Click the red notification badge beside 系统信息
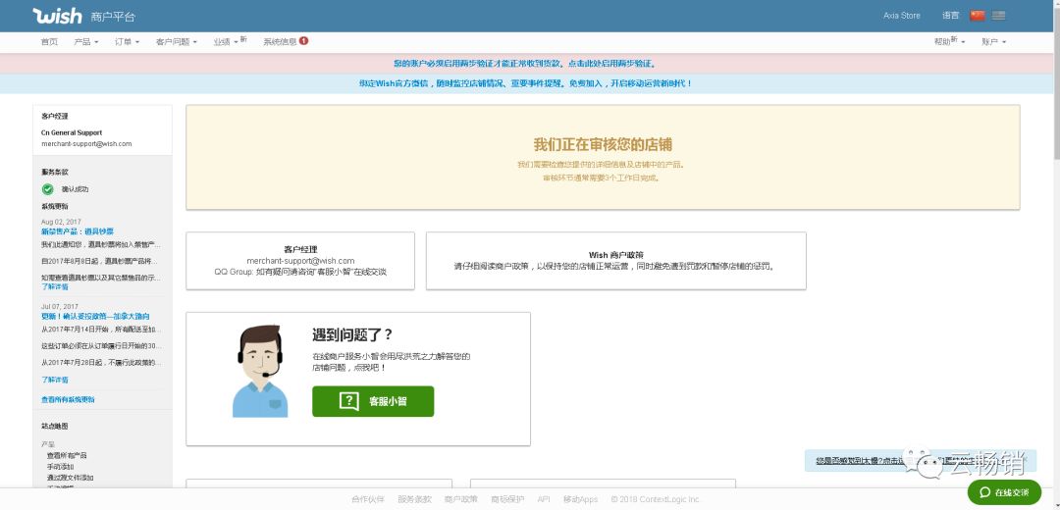 tap(303, 40)
